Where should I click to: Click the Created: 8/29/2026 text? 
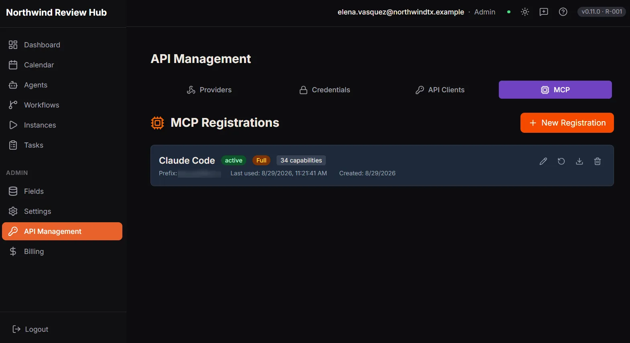tap(367, 173)
